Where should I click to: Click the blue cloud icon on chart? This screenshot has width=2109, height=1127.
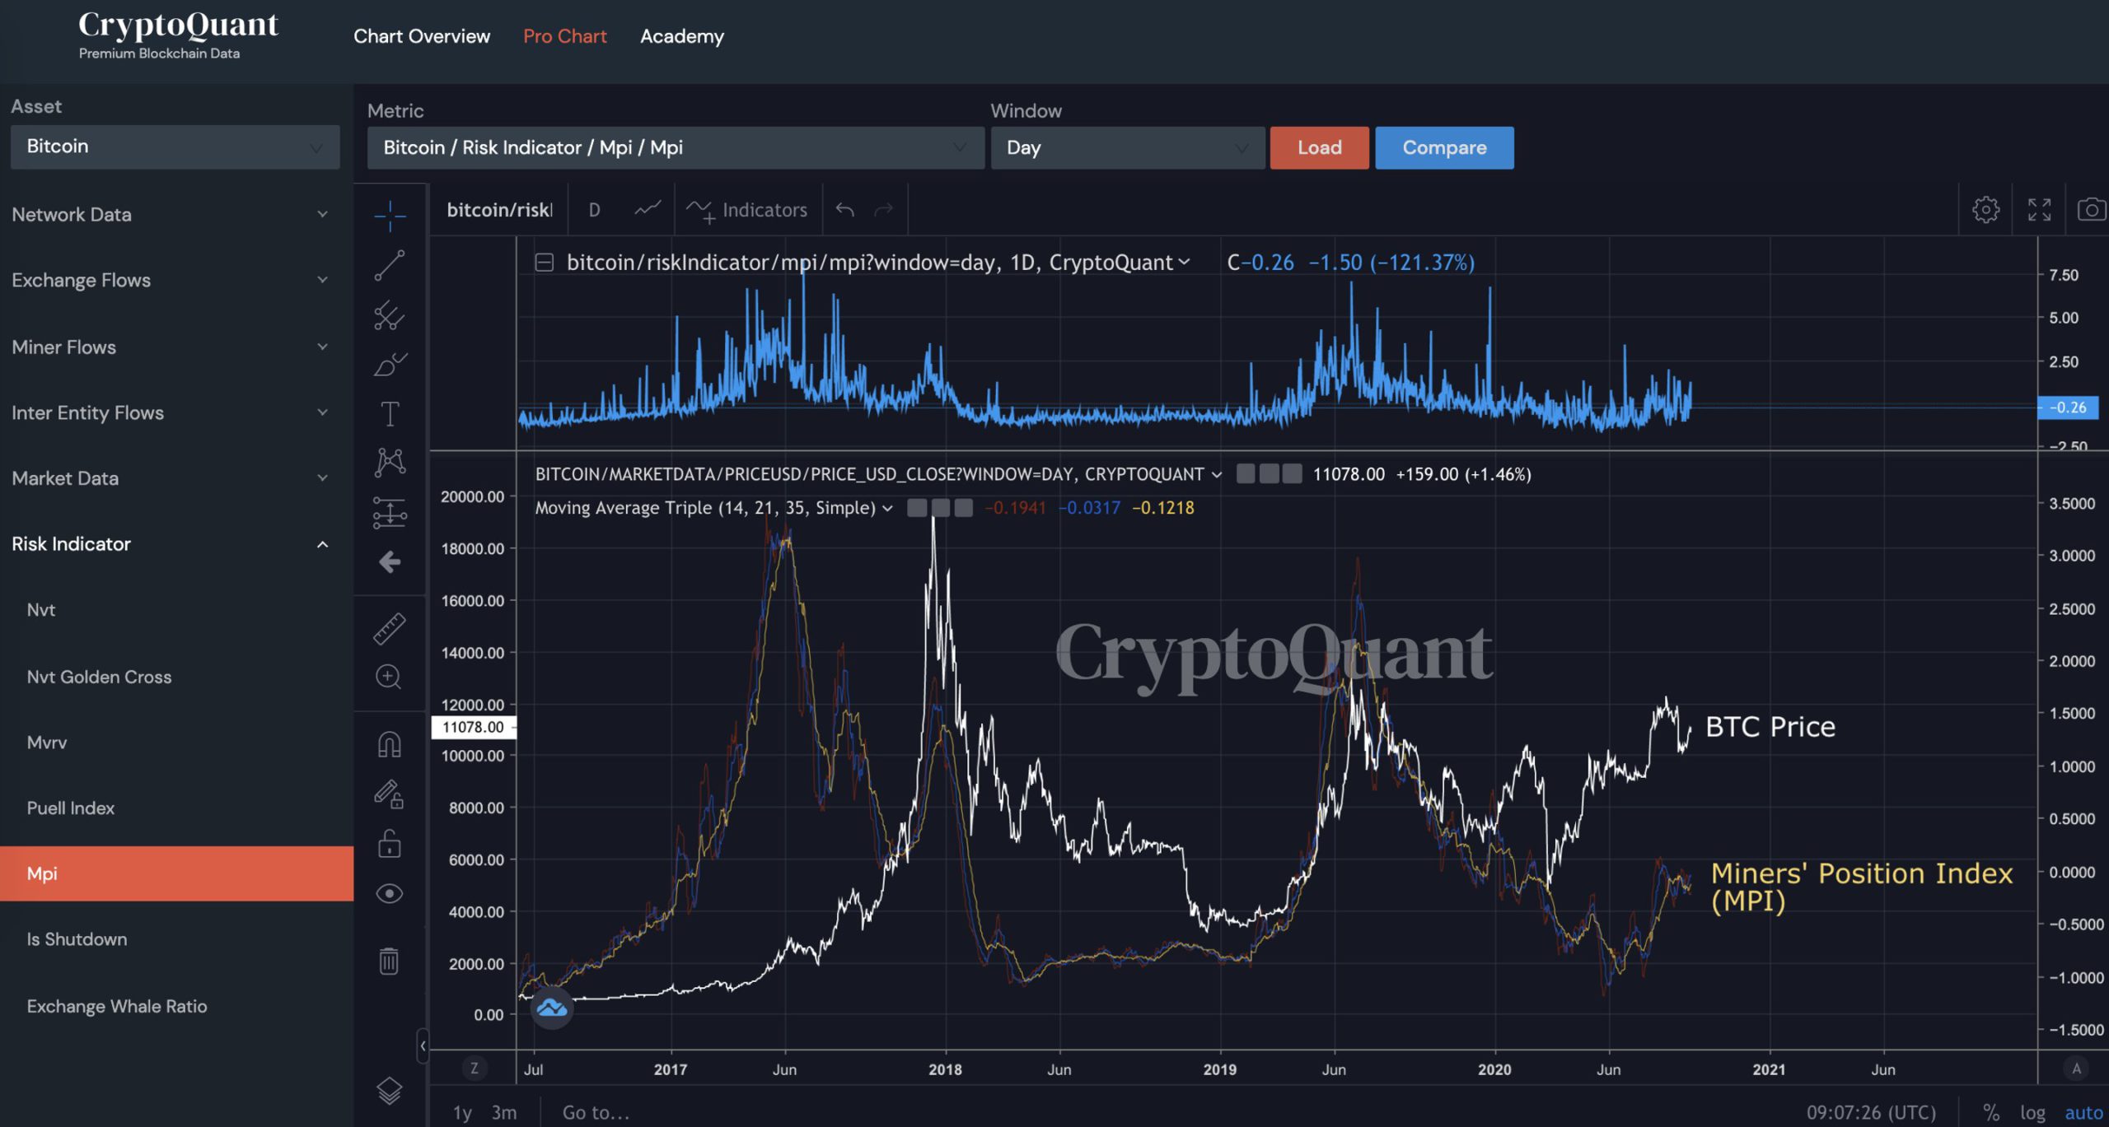pos(552,1008)
